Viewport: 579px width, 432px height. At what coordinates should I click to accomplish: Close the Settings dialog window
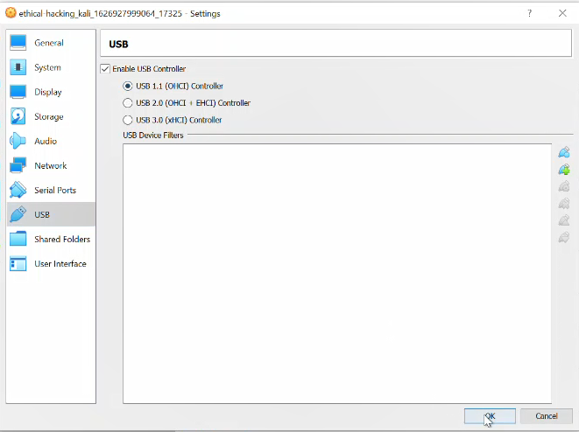(562, 13)
